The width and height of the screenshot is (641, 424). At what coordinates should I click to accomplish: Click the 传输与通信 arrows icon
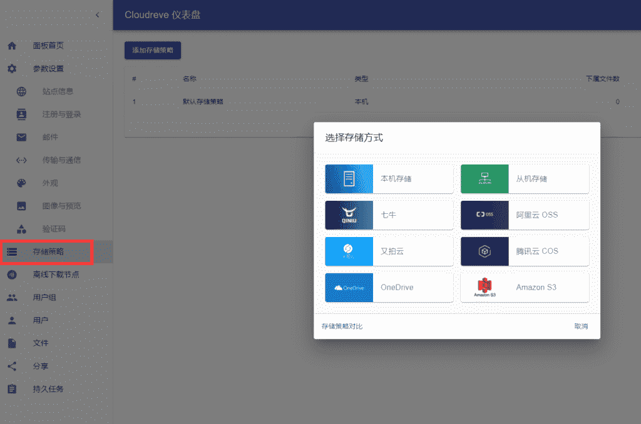(21, 160)
